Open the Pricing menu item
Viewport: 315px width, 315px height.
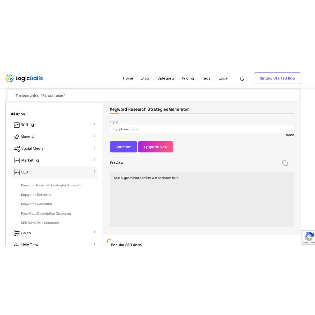click(x=188, y=78)
